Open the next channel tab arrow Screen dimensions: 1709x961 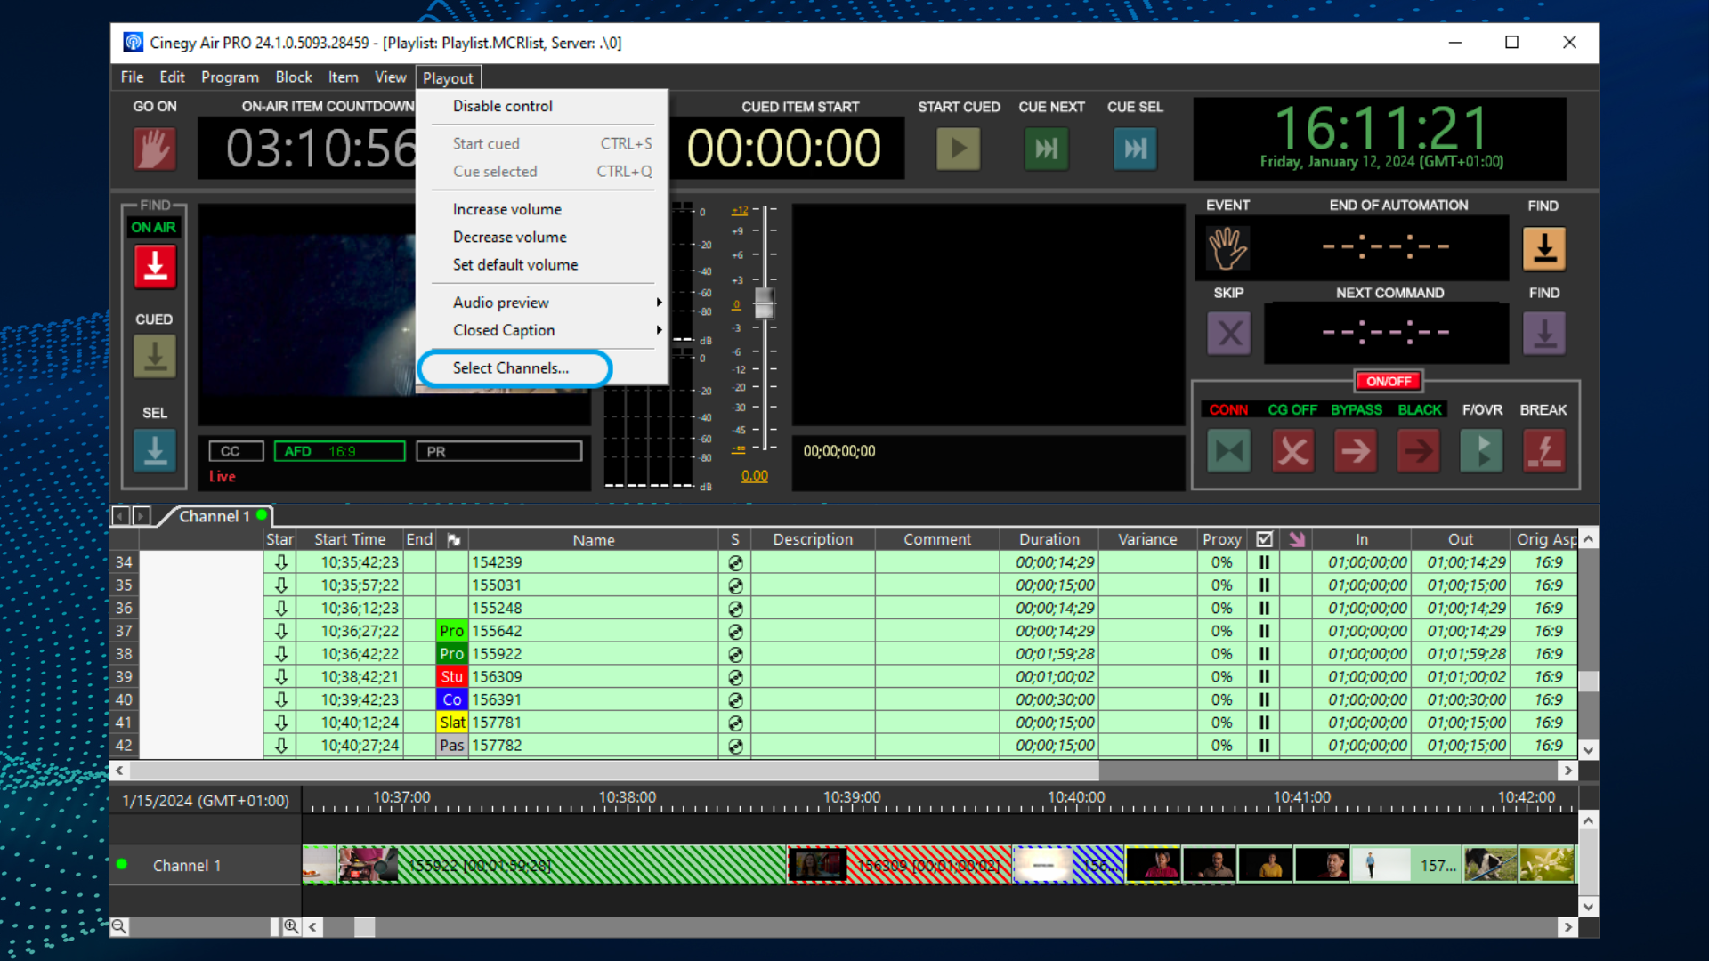[x=141, y=515]
